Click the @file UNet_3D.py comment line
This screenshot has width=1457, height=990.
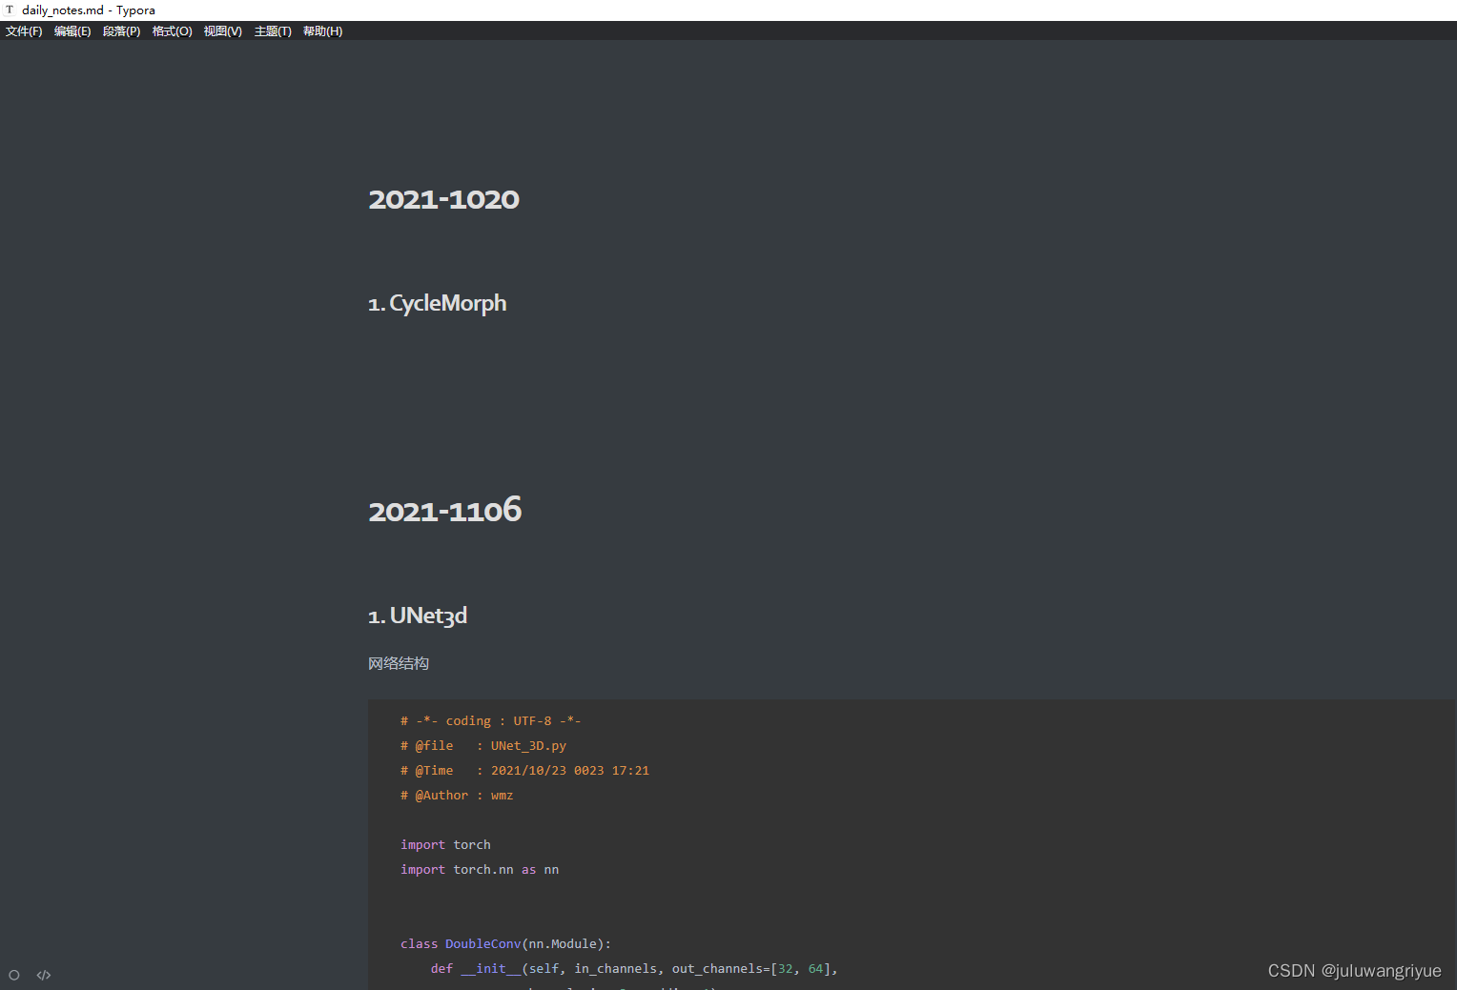click(483, 746)
